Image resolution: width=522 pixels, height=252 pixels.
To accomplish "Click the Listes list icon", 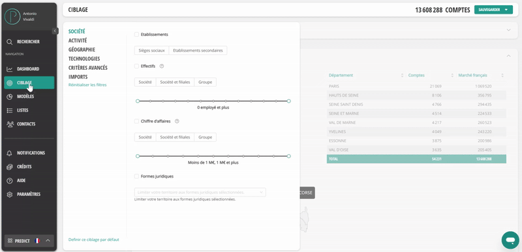I will coord(9,110).
